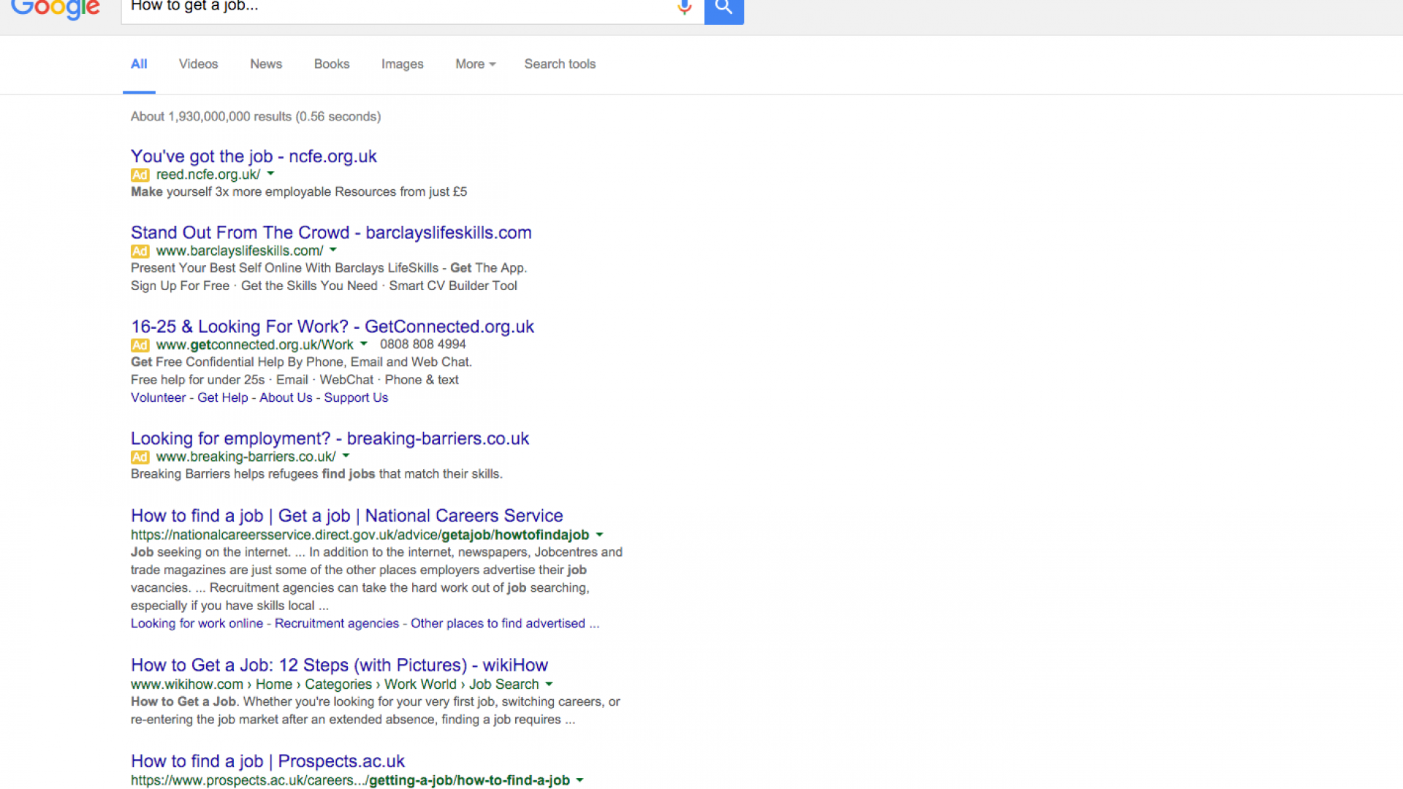Open the More dropdown menu

(x=476, y=64)
